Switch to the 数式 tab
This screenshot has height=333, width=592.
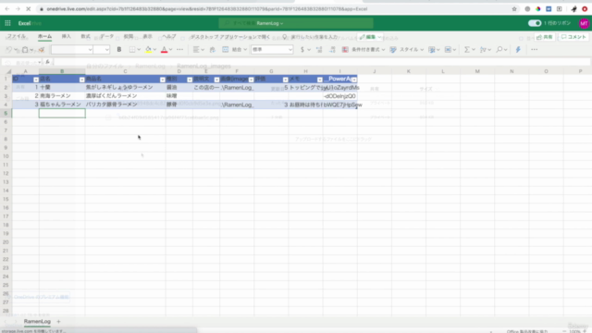pos(86,36)
